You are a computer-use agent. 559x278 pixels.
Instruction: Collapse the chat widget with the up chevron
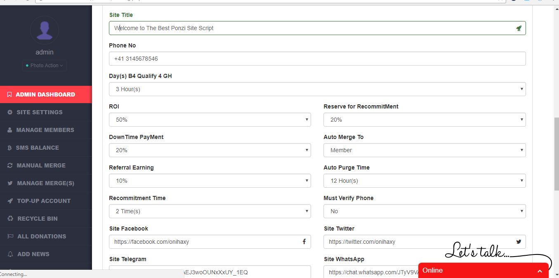point(540,271)
